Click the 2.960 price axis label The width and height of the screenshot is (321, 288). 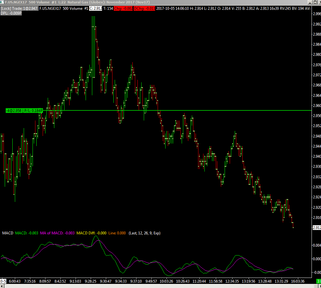pyautogui.click(x=317, y=106)
